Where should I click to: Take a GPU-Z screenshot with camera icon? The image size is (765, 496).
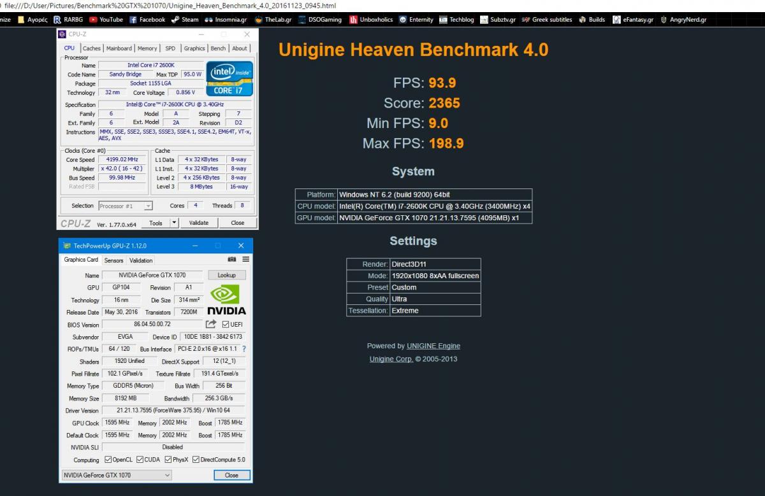(x=231, y=260)
